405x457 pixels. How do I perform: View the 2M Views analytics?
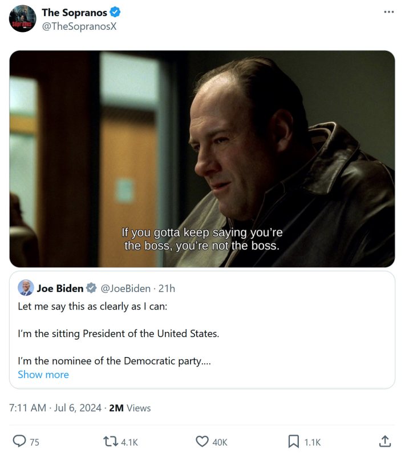pyautogui.click(x=130, y=408)
